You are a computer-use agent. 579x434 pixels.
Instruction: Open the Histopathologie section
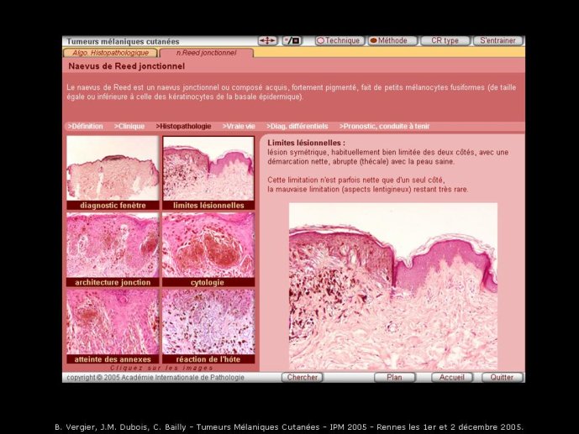(x=183, y=126)
